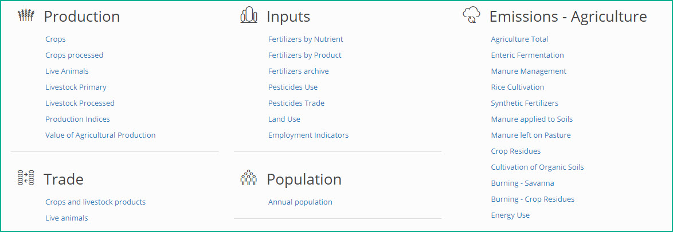Open the Crops dataset link
Screen dimensions: 673x232
coord(56,39)
